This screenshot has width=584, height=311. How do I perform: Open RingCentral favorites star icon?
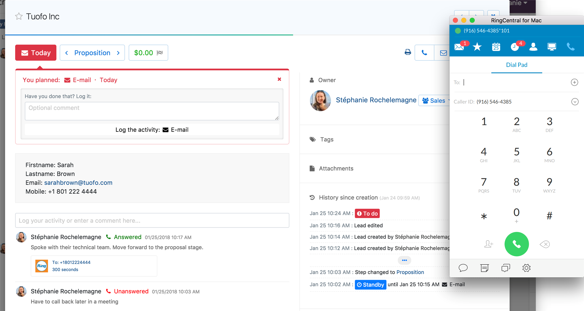click(477, 47)
